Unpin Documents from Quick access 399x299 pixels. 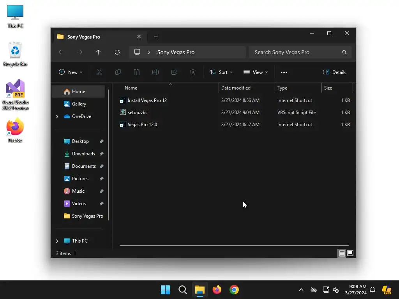click(x=102, y=166)
